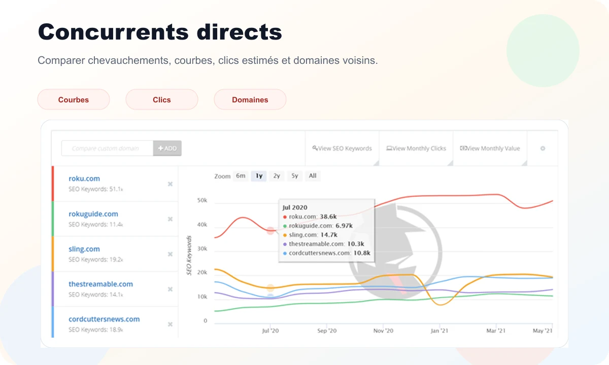The width and height of the screenshot is (609, 365).
Task: Click the View SEO Keywords magnifier icon
Action: click(x=315, y=148)
